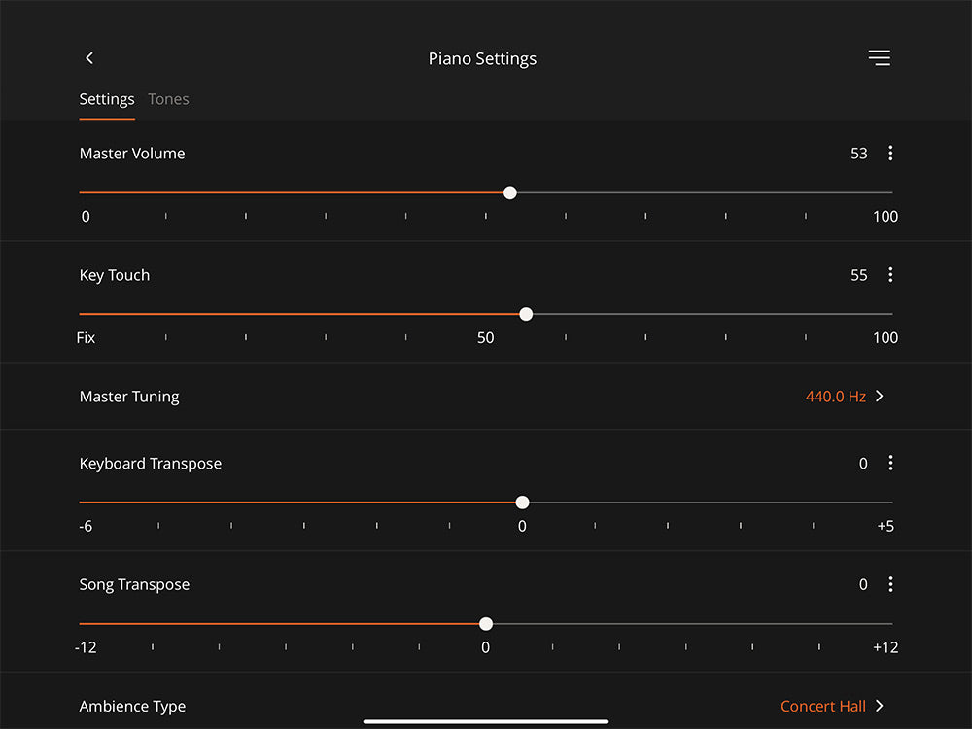Click the Keyboard Transpose slider handle
Screen dimensions: 972x729
coord(523,503)
